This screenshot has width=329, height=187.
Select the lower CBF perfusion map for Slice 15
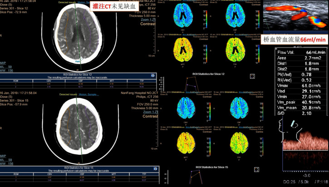pos(239,109)
